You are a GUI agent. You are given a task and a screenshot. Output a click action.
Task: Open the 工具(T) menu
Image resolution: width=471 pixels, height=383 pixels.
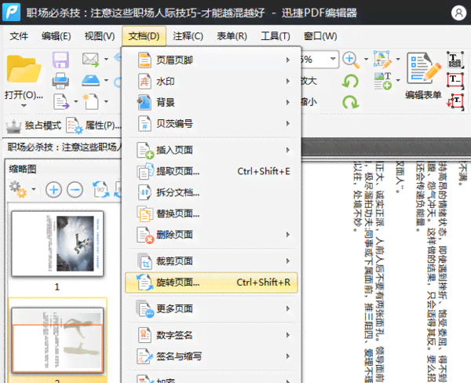pyautogui.click(x=276, y=36)
